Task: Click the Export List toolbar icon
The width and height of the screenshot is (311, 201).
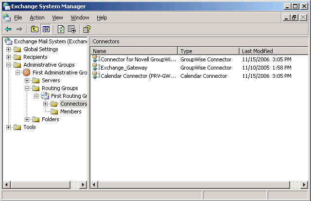Action: pyautogui.click(x=72, y=29)
